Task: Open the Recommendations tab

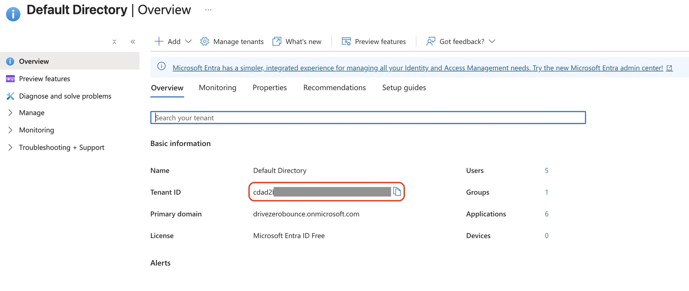Action: click(334, 88)
